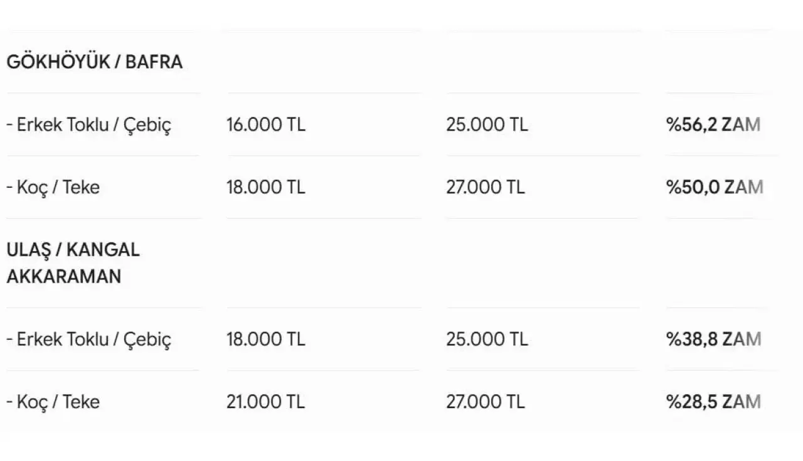Select the %38,8 ZAM cell
The height and width of the screenshot is (461, 803).
[714, 339]
